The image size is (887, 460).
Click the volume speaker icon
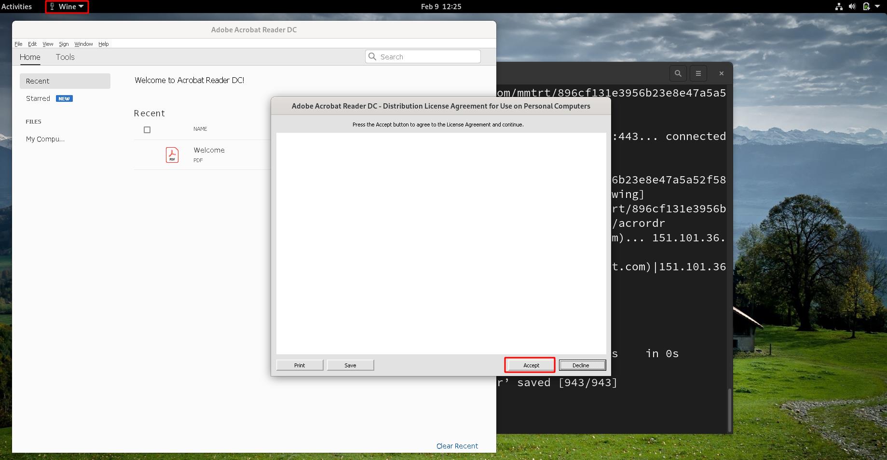pyautogui.click(x=852, y=7)
